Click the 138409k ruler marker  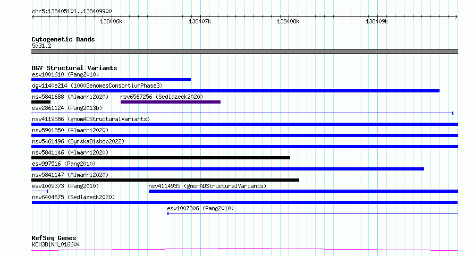377,21
